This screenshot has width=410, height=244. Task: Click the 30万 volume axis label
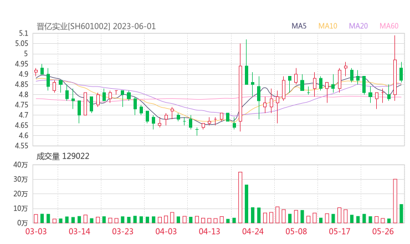tap(20, 179)
